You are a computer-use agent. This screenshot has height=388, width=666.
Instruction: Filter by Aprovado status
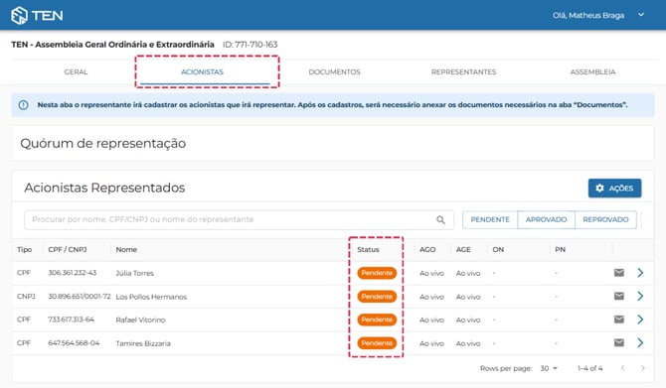pyautogui.click(x=547, y=219)
